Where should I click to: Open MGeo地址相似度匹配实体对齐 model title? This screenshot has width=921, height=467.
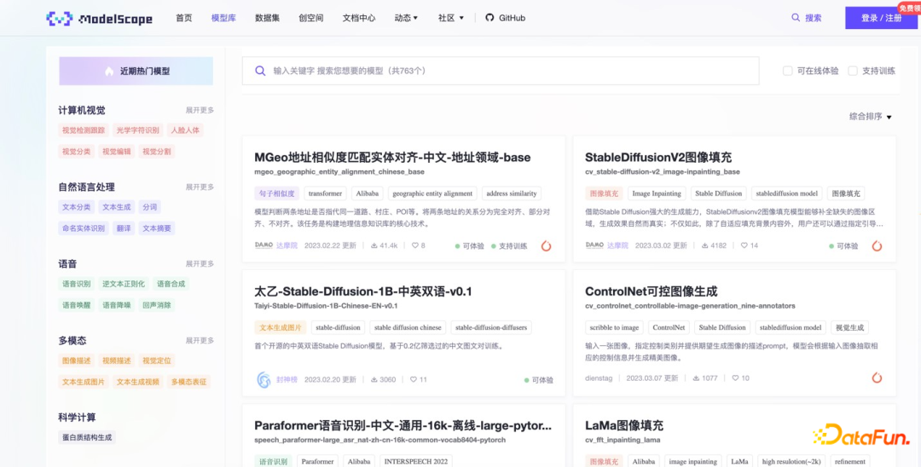(392, 158)
